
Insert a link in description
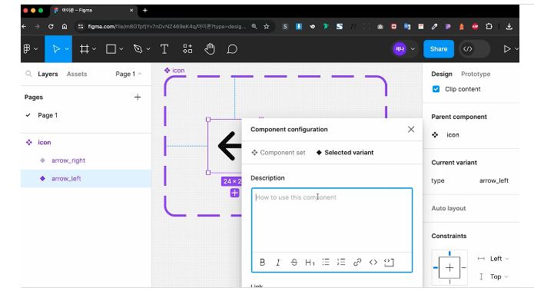click(x=357, y=262)
